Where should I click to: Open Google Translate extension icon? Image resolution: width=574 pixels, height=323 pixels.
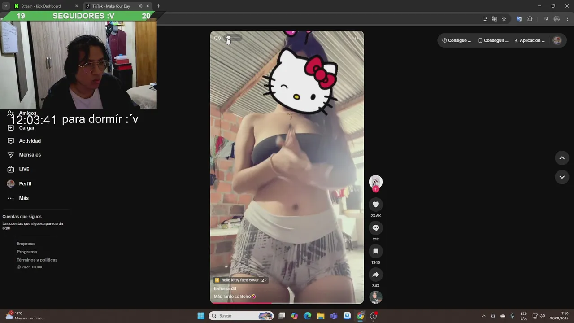tap(519, 19)
